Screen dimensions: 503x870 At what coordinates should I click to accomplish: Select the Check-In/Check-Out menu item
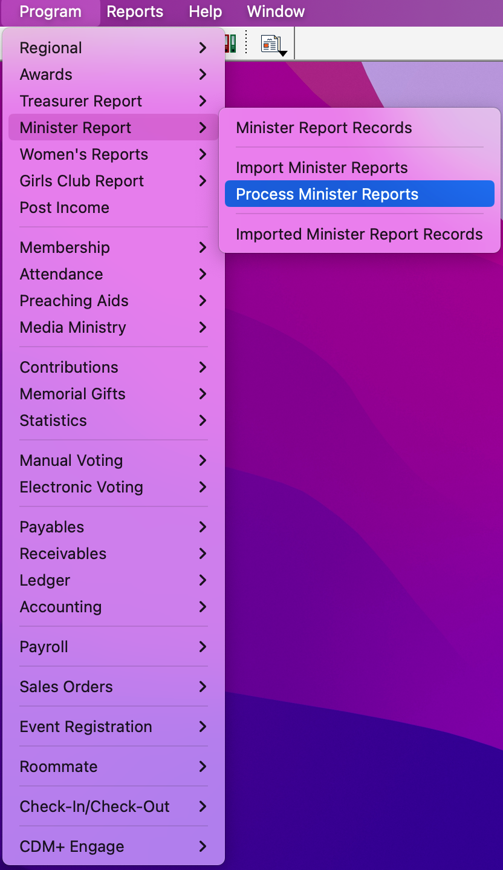[x=94, y=806]
